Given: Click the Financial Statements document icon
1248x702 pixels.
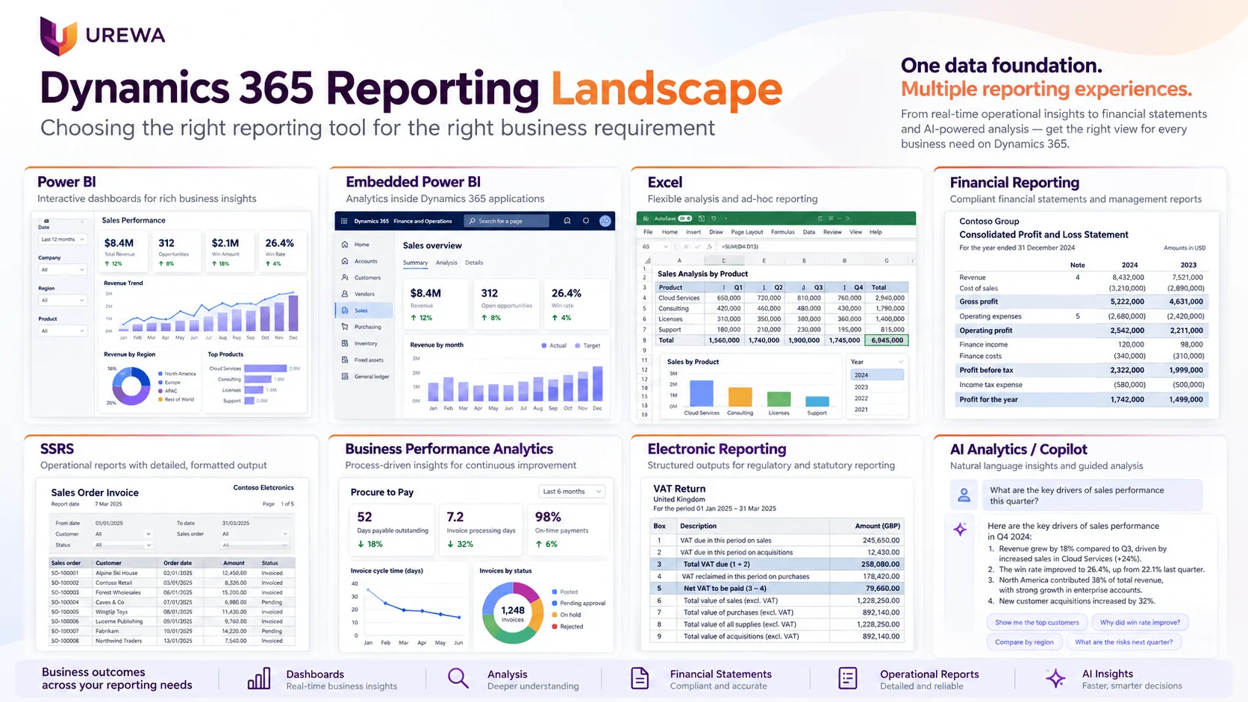Looking at the screenshot, I should click(x=640, y=678).
